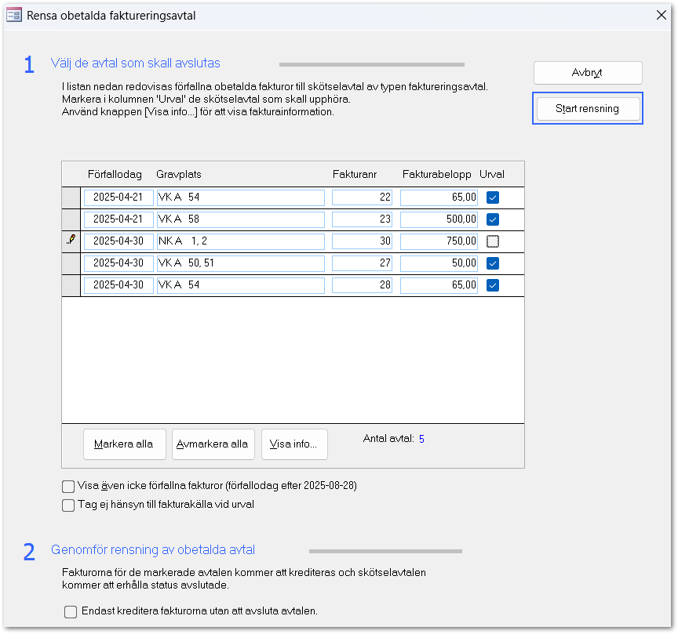Uncheck Urval for invoice 28
678x634 pixels.
click(x=493, y=285)
